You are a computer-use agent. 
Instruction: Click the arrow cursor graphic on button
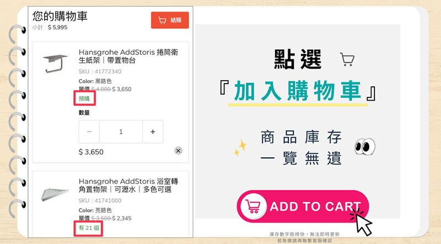click(362, 221)
